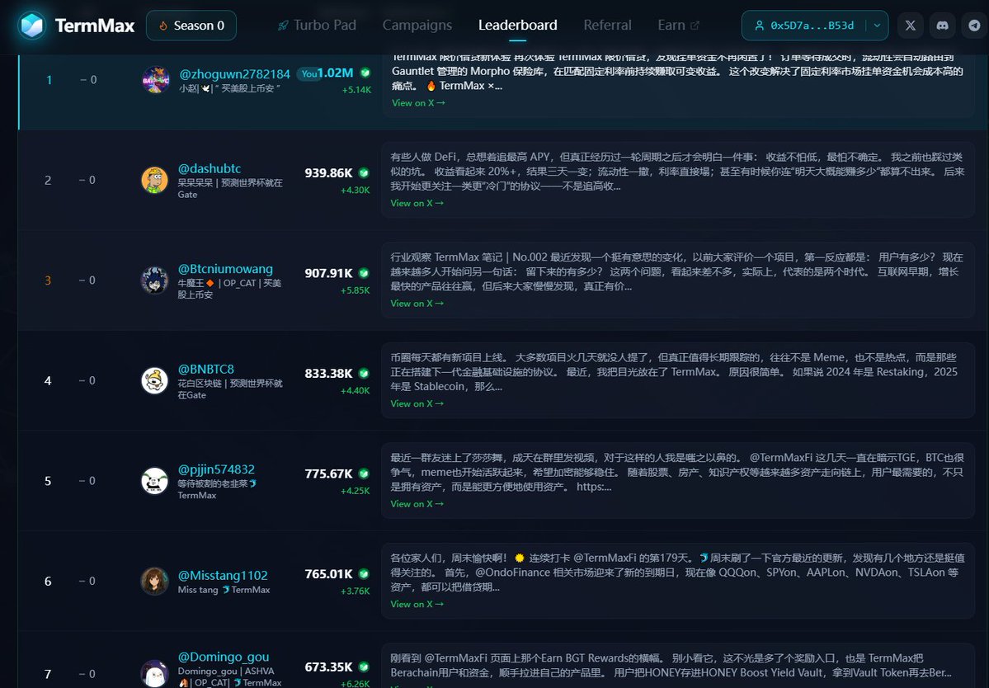The height and width of the screenshot is (688, 989).
Task: Click the flame icon in Season 0
Action: click(162, 26)
